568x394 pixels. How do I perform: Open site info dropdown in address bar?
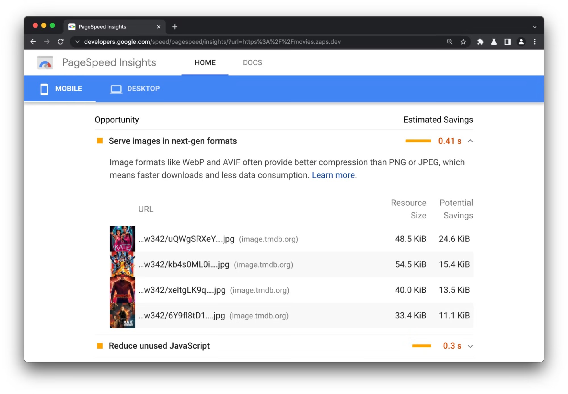[77, 42]
